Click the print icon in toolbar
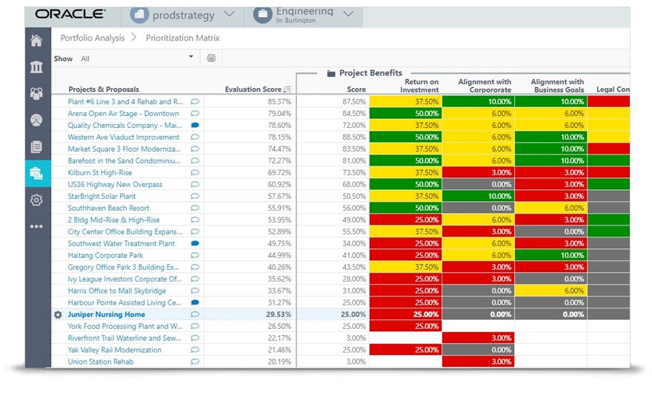The height and width of the screenshot is (394, 652). click(211, 58)
